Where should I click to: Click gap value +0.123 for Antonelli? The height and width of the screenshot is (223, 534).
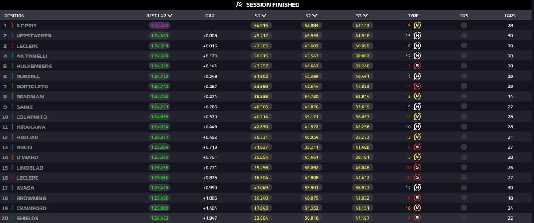pos(210,56)
